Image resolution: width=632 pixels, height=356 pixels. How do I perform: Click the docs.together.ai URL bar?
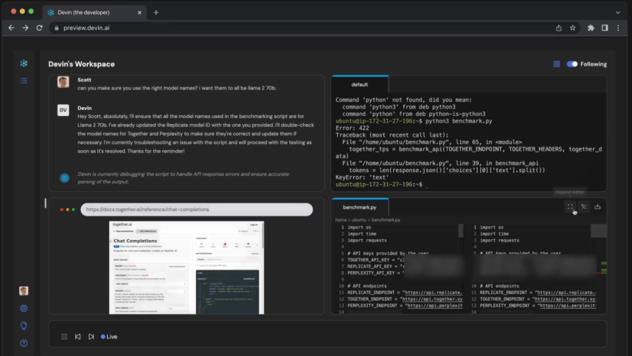195,210
